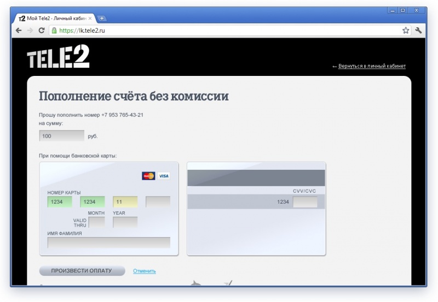Click the green padlock security icon

click(x=54, y=31)
